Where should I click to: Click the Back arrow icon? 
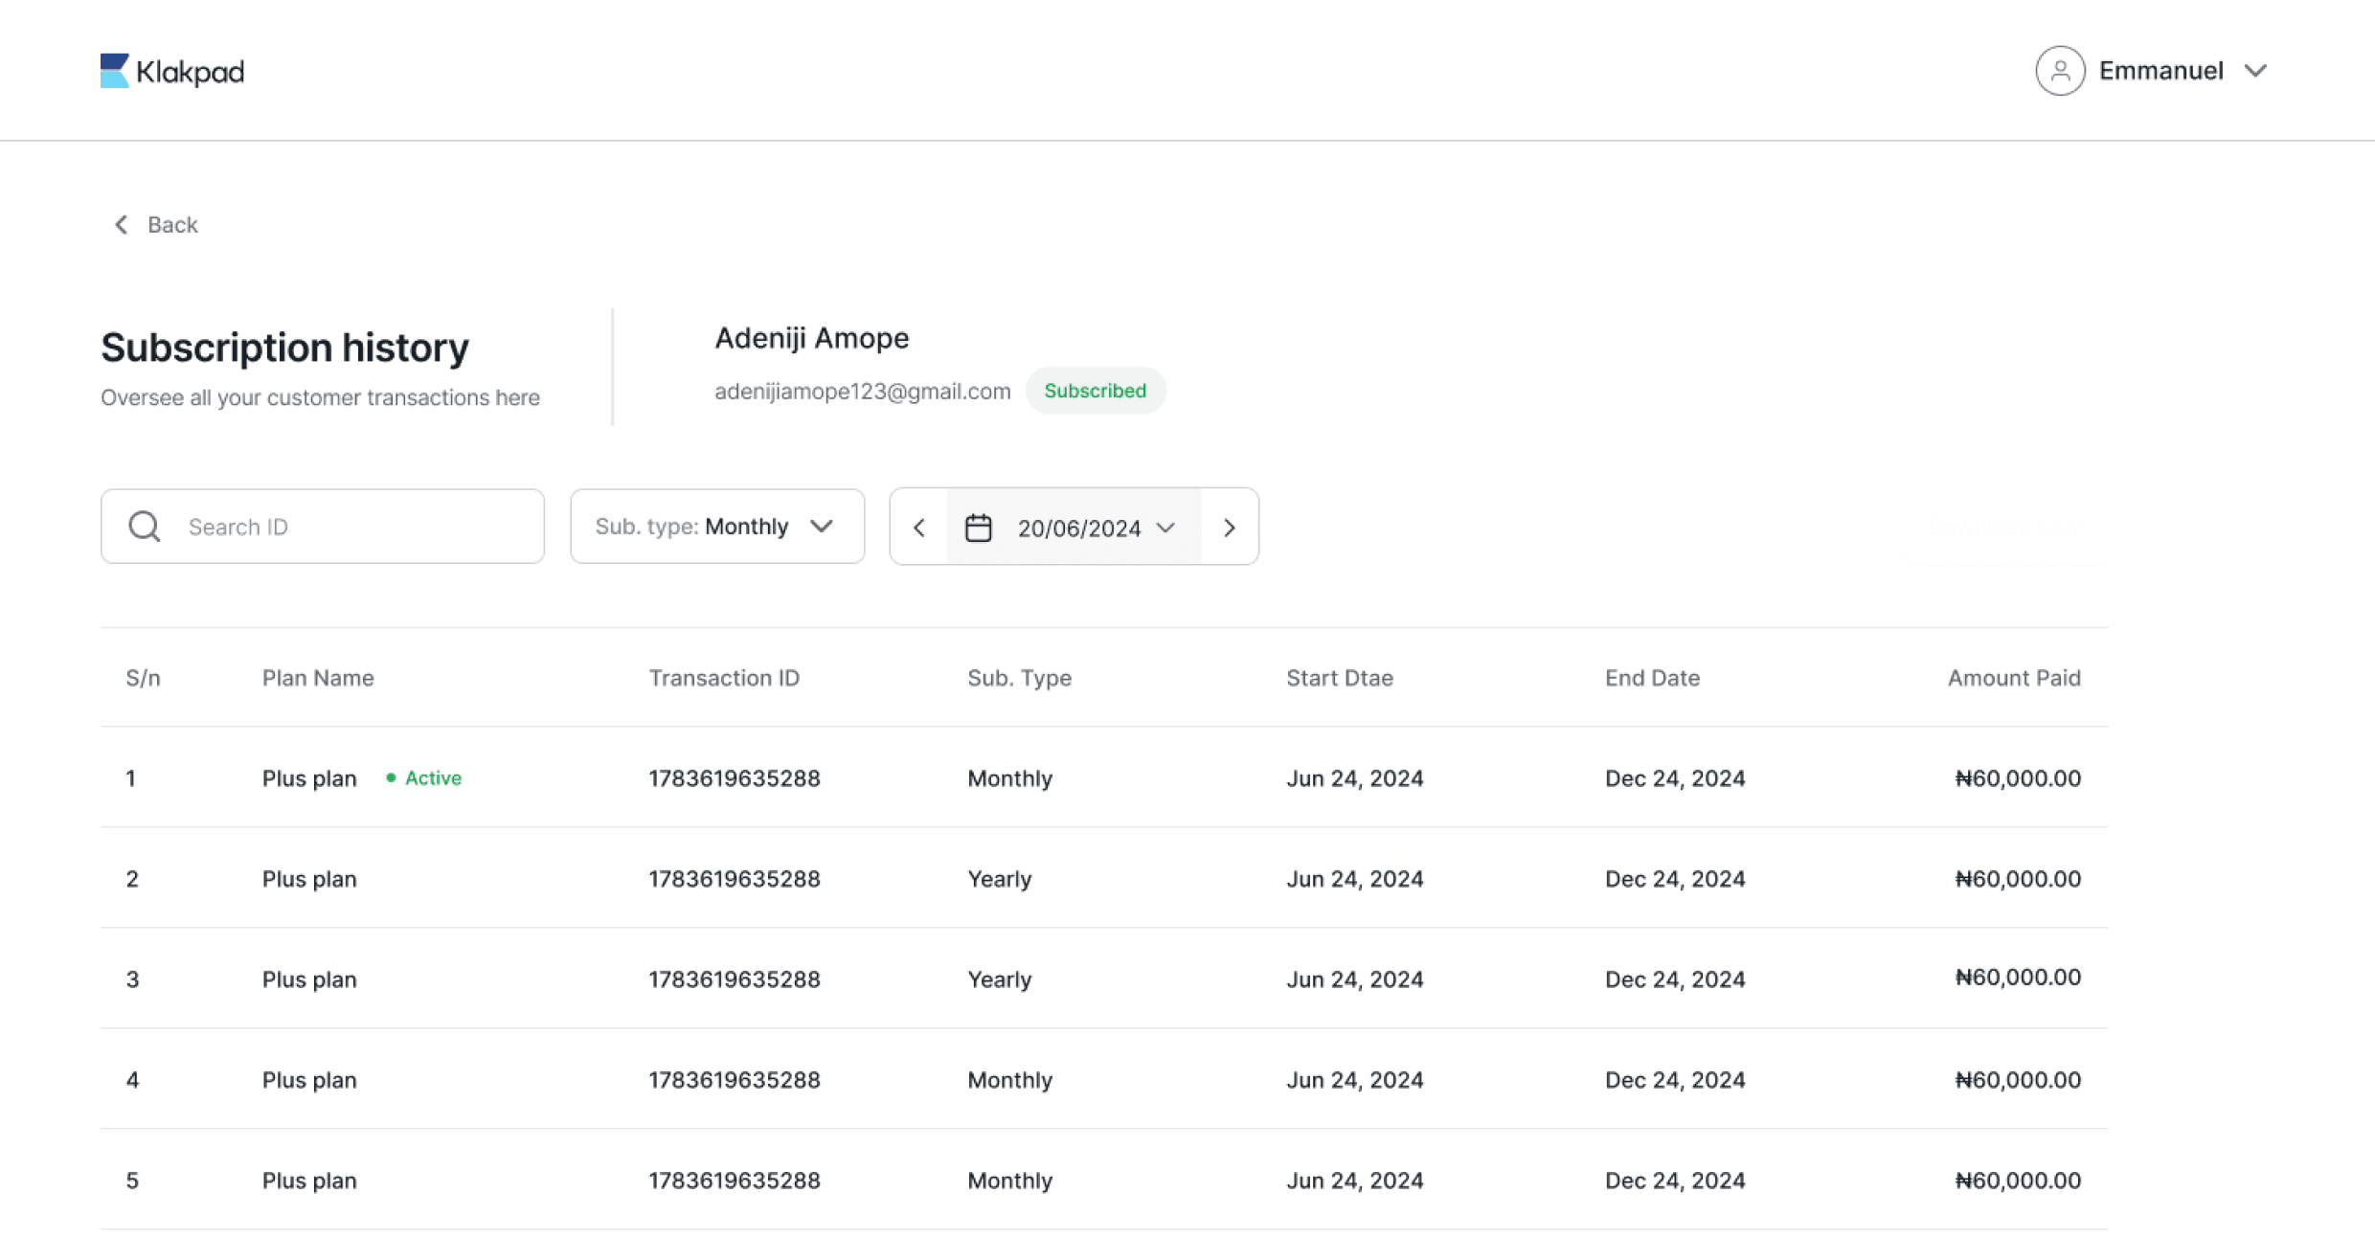coord(122,224)
